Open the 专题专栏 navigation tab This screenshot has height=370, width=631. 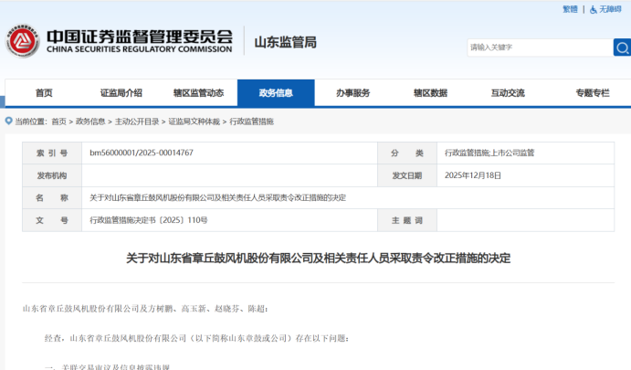[x=592, y=93]
